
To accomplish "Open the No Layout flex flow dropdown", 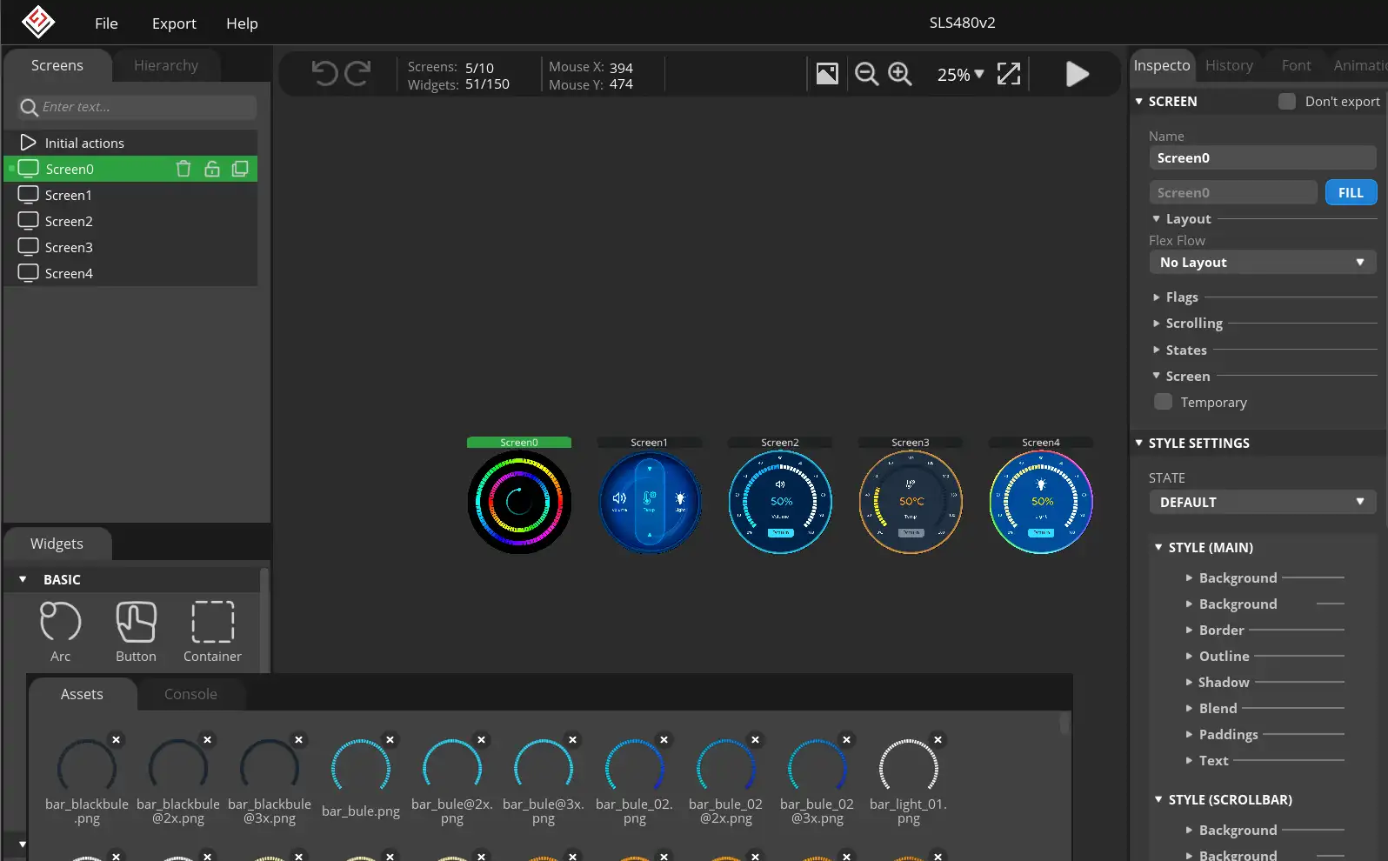I will click(1261, 263).
